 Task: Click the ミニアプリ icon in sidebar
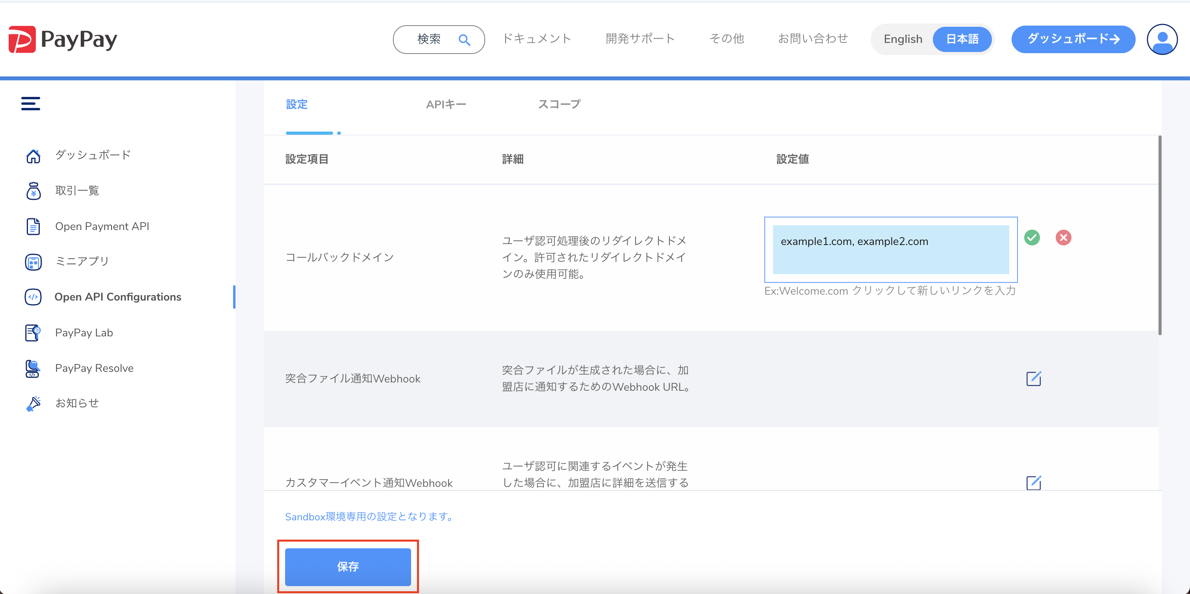click(33, 262)
